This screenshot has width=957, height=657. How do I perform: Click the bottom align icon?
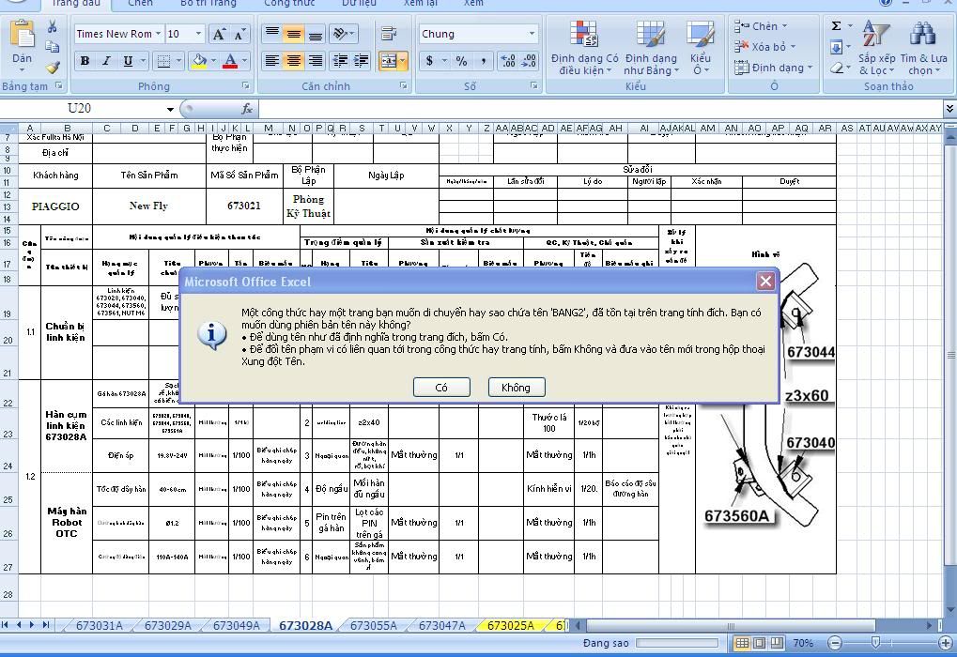tap(315, 34)
